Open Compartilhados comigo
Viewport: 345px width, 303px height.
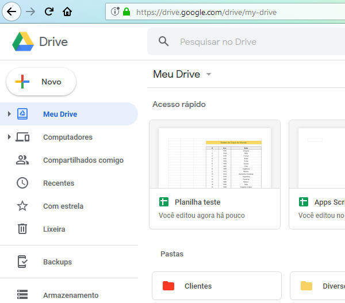83,160
